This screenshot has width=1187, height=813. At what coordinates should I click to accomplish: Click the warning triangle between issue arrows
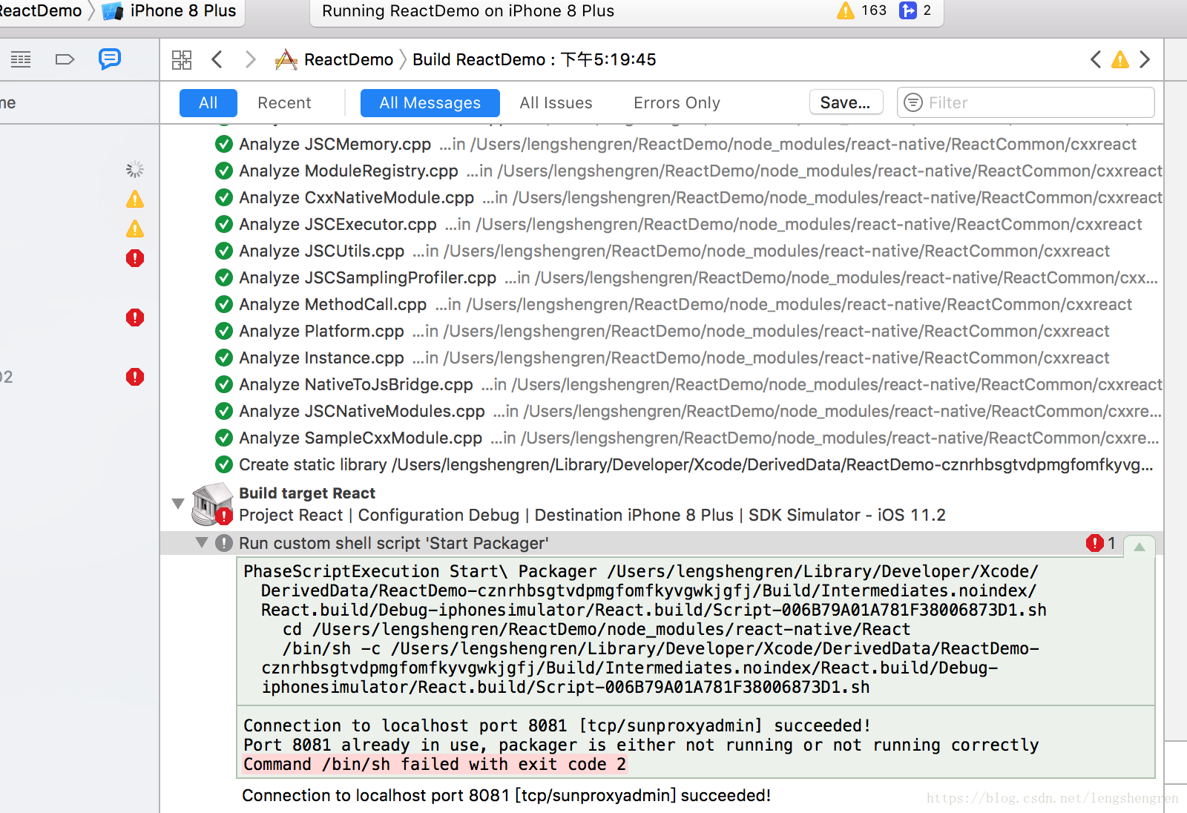coord(1120,59)
